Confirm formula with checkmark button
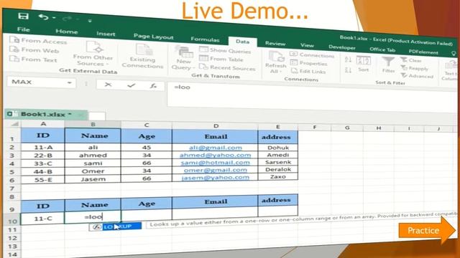The width and height of the screenshot is (460, 258). (x=131, y=85)
